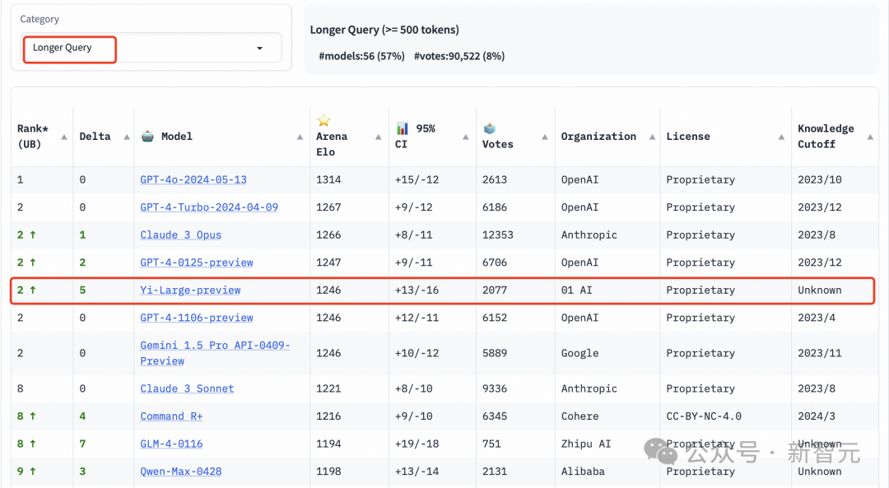This screenshot has height=488, width=889.
Task: Click the Category dropdown caret arrow
Action: coord(259,49)
